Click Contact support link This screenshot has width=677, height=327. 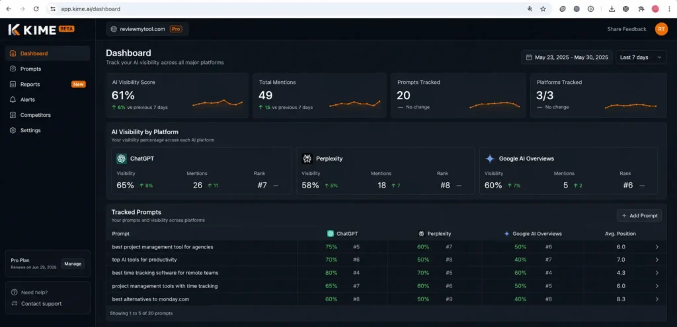[x=41, y=304]
